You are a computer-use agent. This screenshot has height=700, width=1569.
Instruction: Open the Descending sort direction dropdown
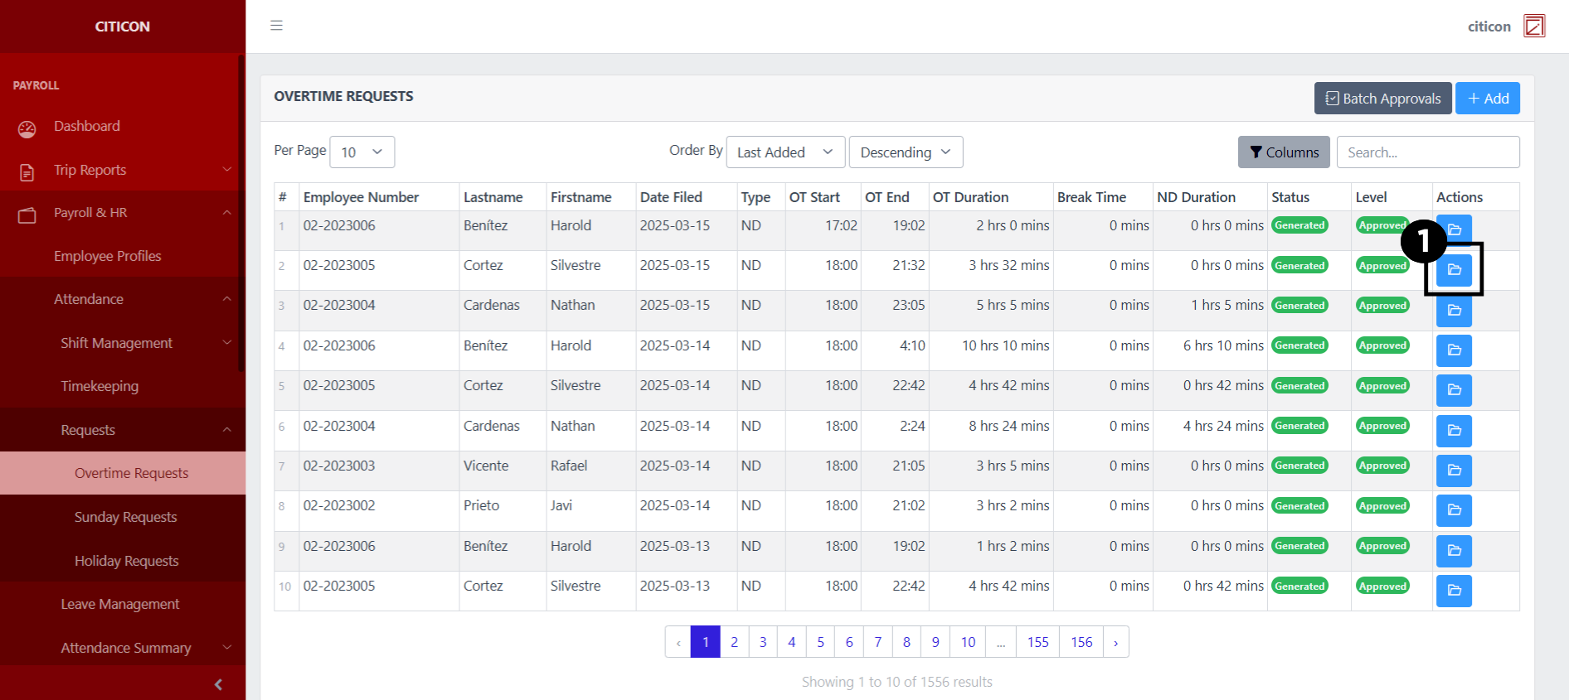click(x=905, y=152)
